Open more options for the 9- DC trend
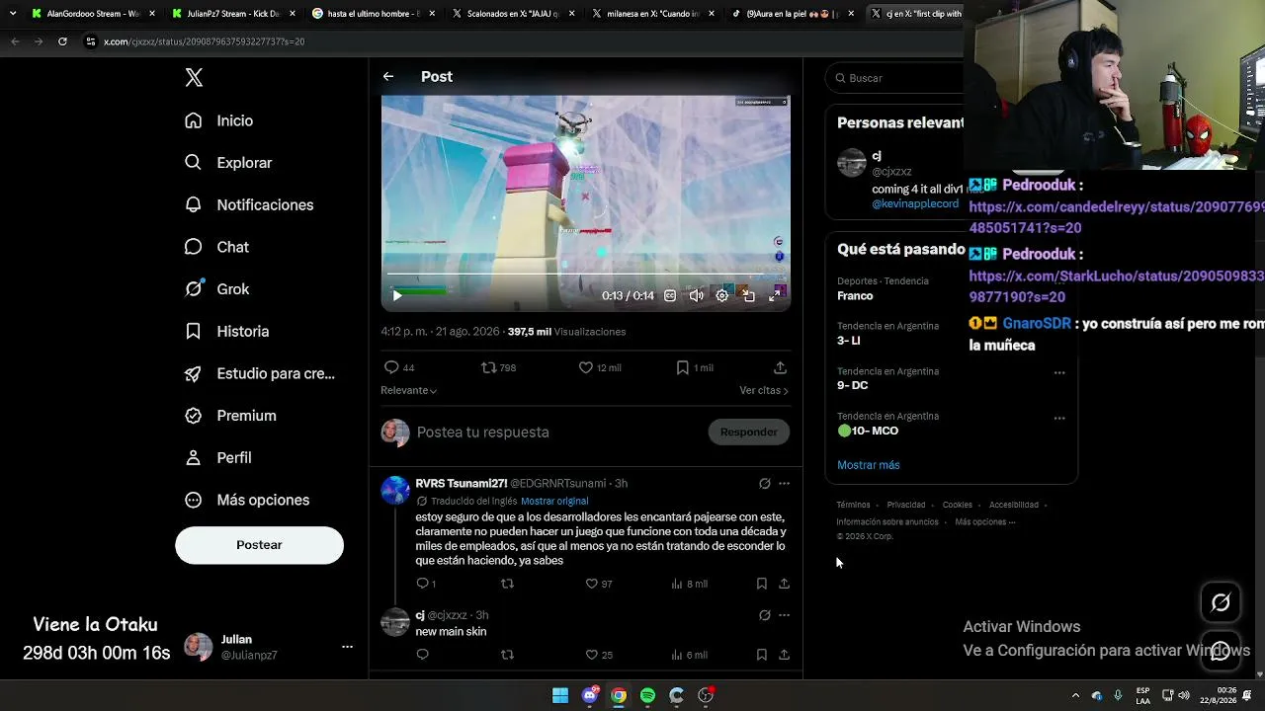Image resolution: width=1265 pixels, height=711 pixels. pos(1059,373)
